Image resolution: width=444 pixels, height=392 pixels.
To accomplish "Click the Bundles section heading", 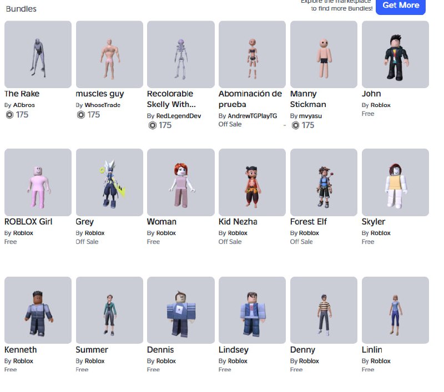I will [x=21, y=9].
